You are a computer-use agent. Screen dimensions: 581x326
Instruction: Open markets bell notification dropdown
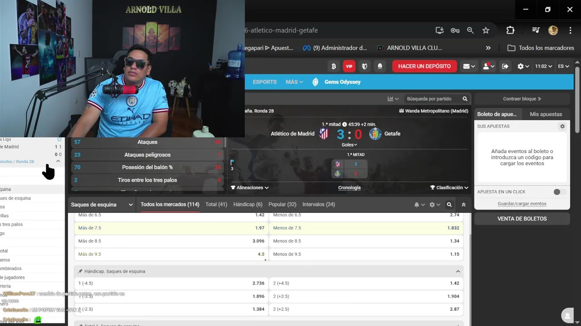[x=419, y=205]
